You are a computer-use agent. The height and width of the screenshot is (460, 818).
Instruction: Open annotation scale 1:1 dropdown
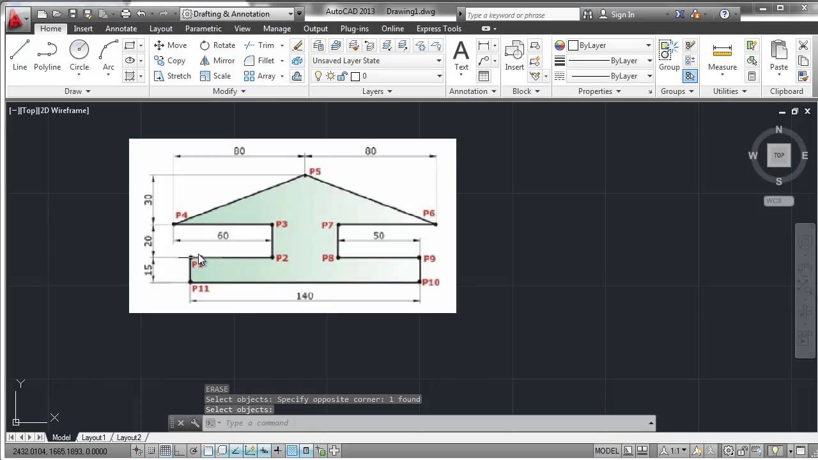click(x=675, y=451)
